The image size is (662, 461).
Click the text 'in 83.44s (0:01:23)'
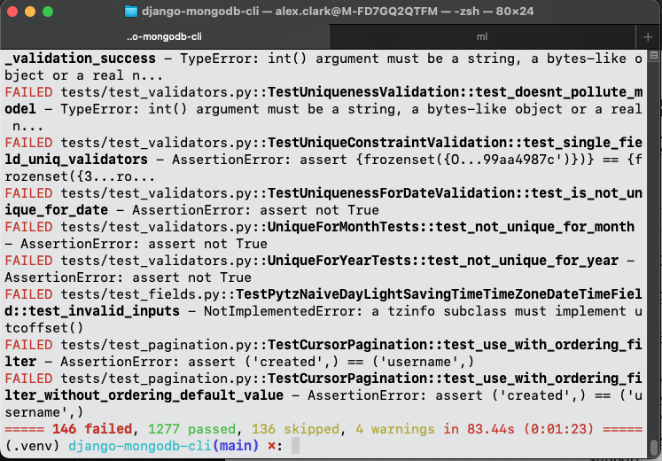click(x=518, y=429)
